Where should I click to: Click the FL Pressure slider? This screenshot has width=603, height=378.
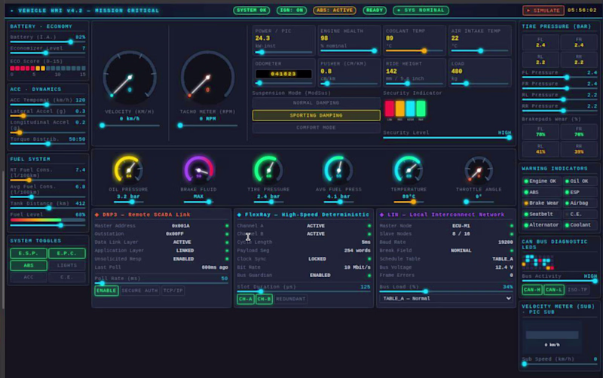coord(559,78)
